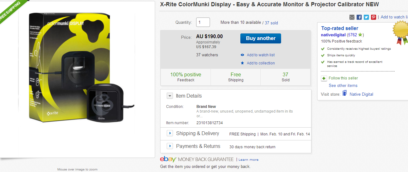Collapse the Item Details section
The width and height of the screenshot is (408, 172).
[170, 96]
